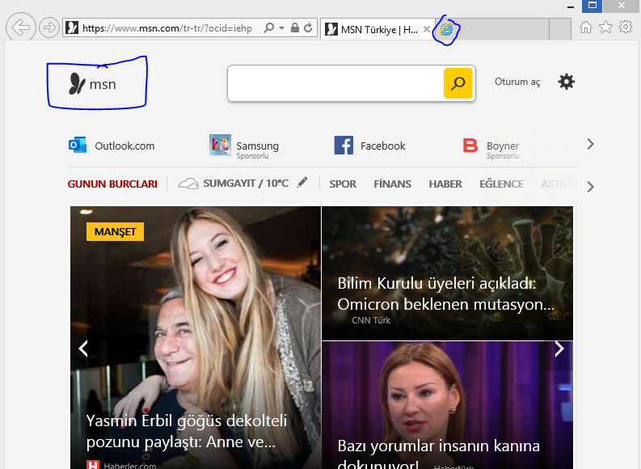Open the HABER menu item
The image size is (641, 469).
[445, 184]
